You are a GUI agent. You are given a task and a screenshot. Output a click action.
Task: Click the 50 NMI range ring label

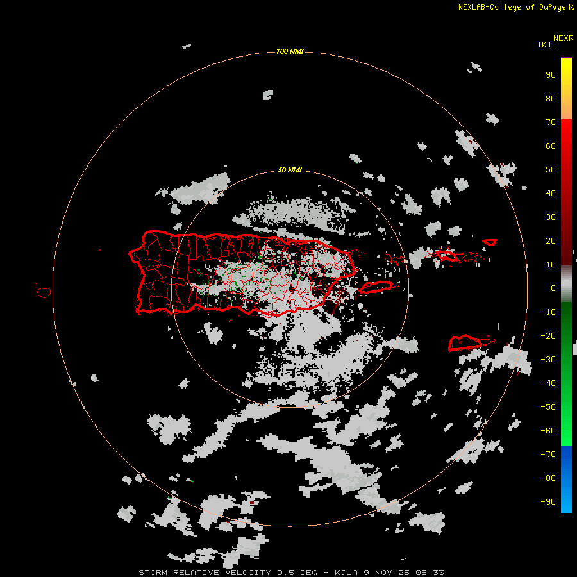click(x=290, y=170)
